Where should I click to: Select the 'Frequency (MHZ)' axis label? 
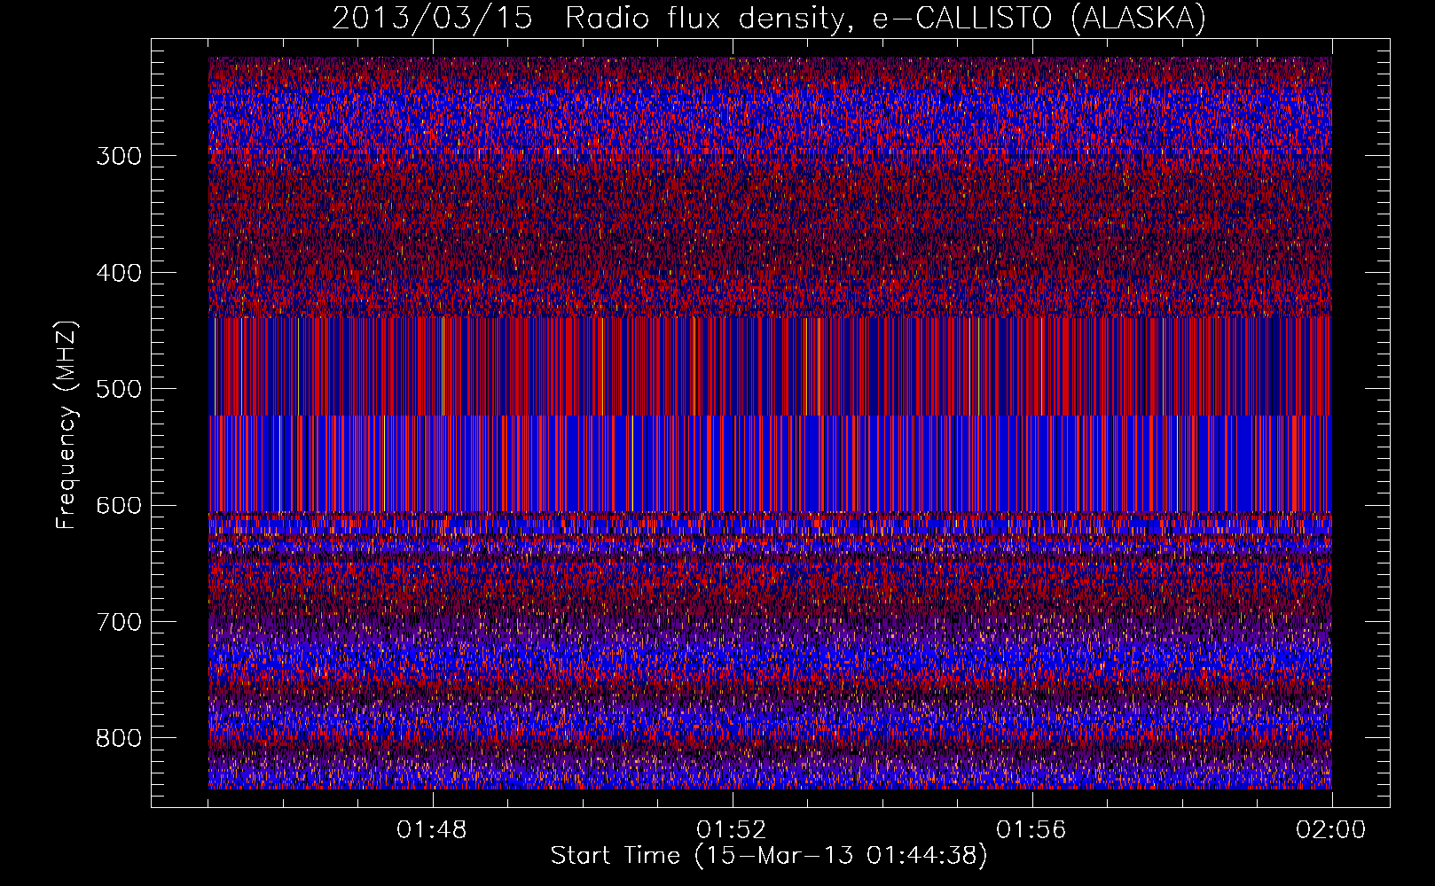click(66, 424)
